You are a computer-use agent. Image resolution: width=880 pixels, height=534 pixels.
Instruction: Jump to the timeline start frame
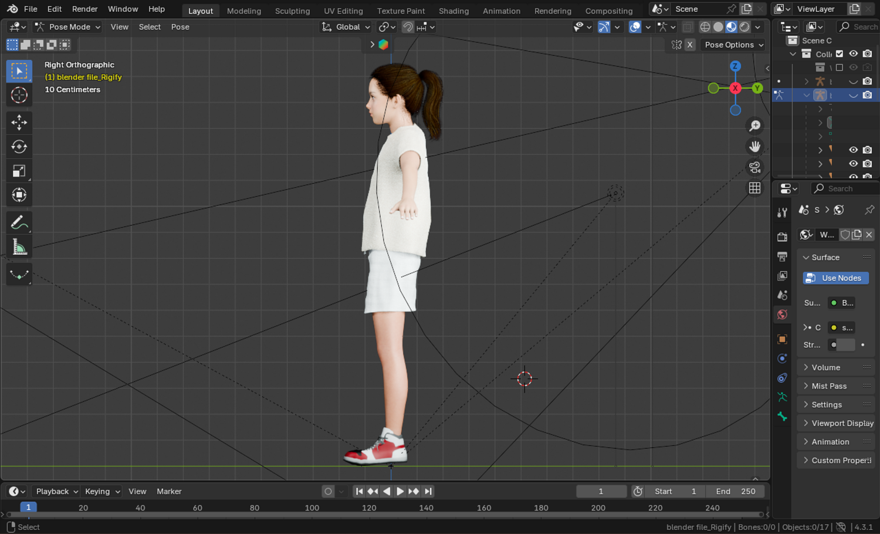(359, 491)
